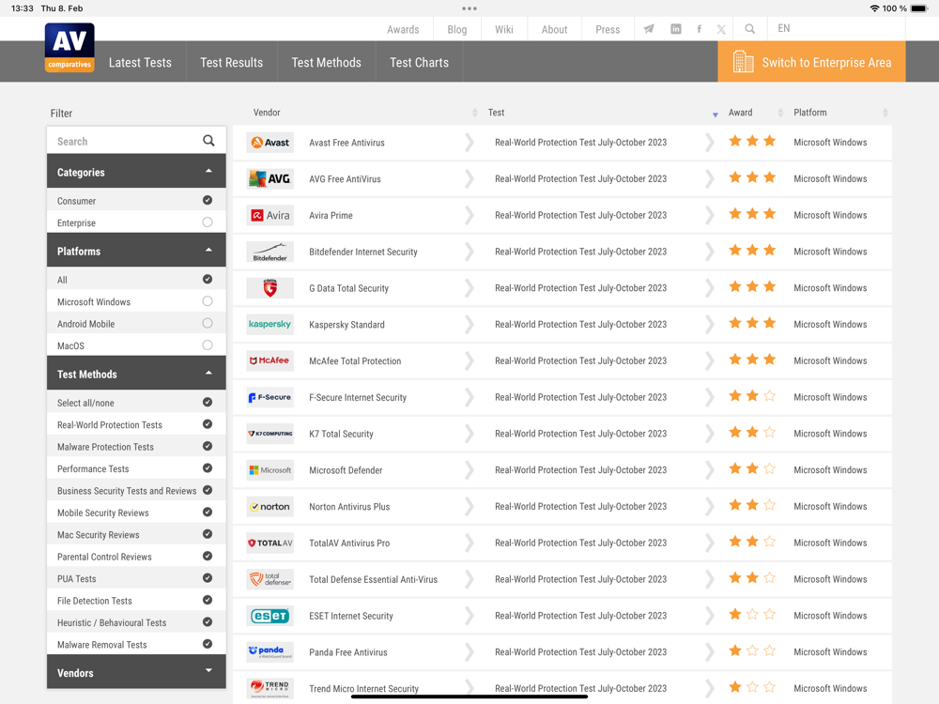Click the ESET vendor logo
Viewport: 939px width, 704px height.
[x=270, y=616]
